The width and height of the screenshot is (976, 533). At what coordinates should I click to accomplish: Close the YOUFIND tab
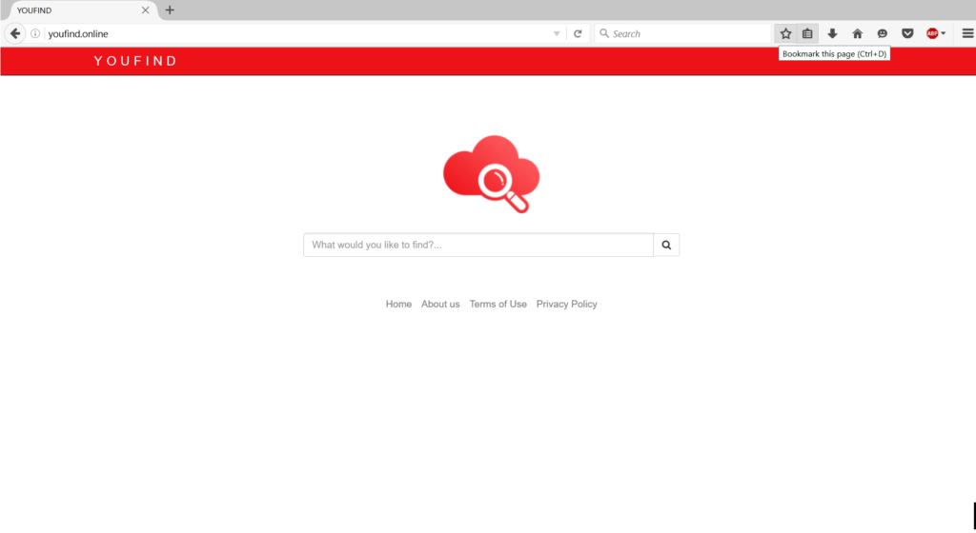(x=146, y=10)
